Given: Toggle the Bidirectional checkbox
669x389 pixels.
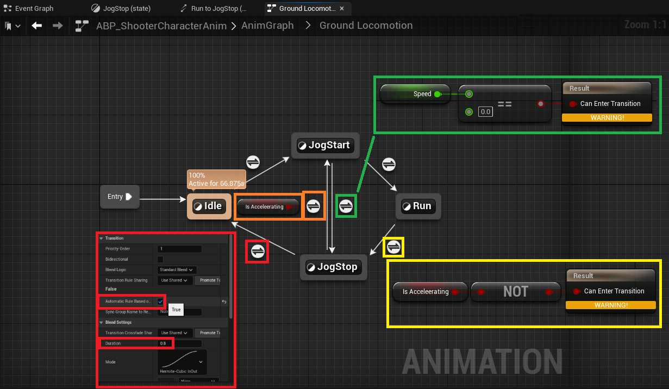Looking at the screenshot, I should tap(160, 259).
